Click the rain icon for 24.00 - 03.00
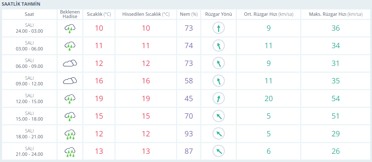The height and width of the screenshot is (162, 372). pos(70,28)
